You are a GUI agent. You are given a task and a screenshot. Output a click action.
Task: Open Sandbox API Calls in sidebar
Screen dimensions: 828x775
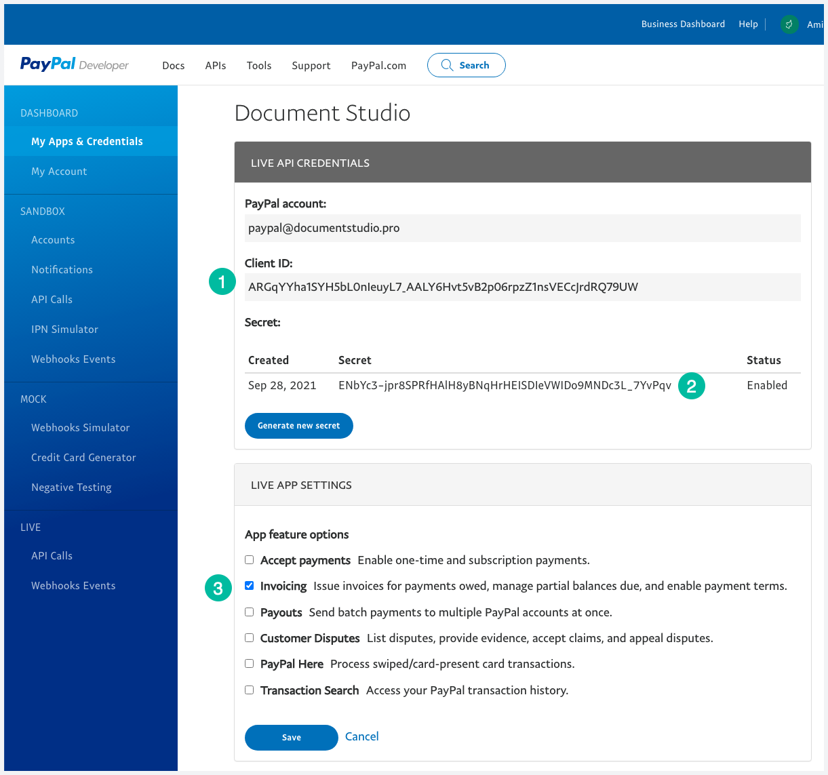coord(52,300)
